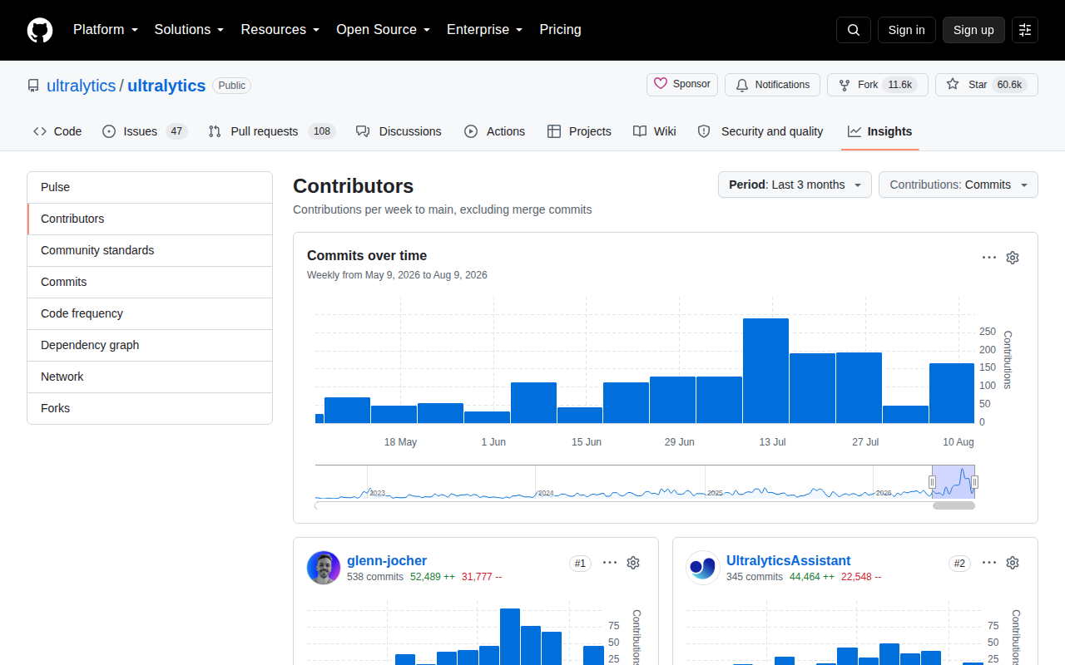Open the UltralyticsAssistant profile link
The width and height of the screenshot is (1065, 665).
tap(788, 560)
